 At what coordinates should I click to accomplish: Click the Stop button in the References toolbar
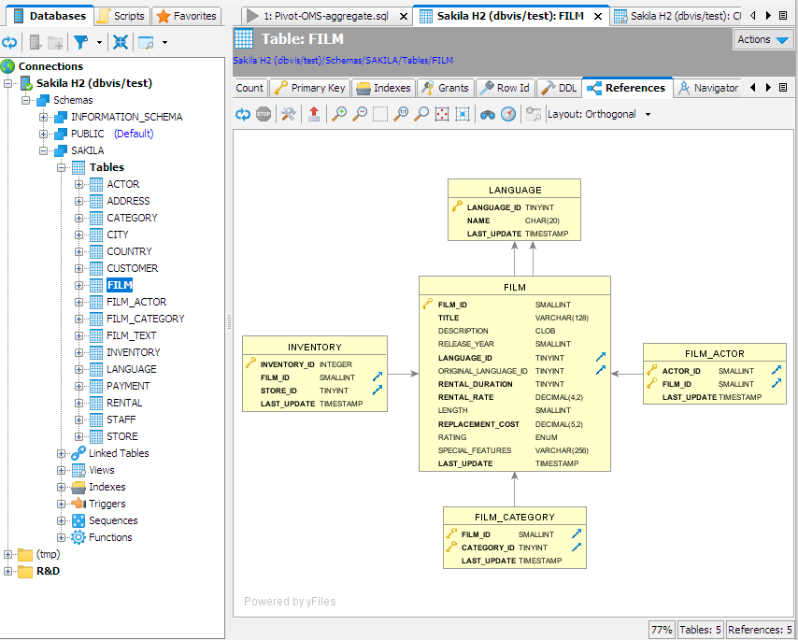pyautogui.click(x=264, y=114)
